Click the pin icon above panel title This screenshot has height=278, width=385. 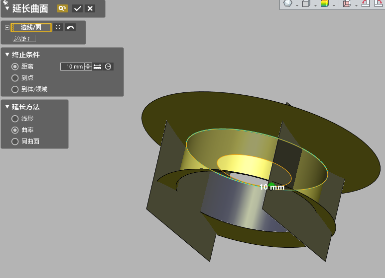pos(5,2)
